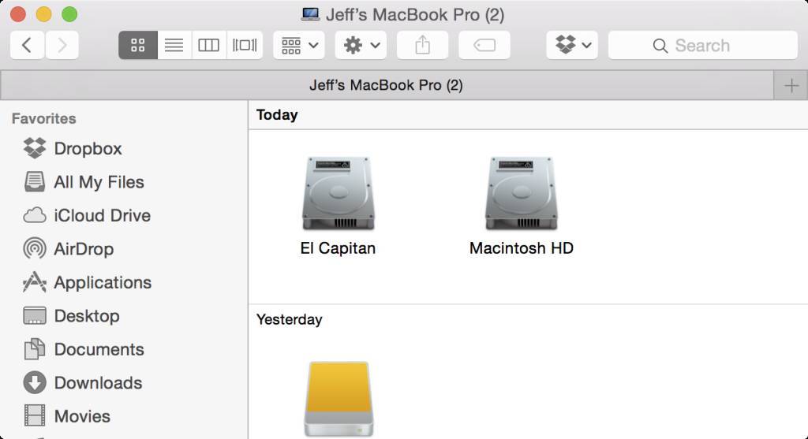Switch to icon view
Viewport: 808px width, 439px height.
click(x=137, y=45)
